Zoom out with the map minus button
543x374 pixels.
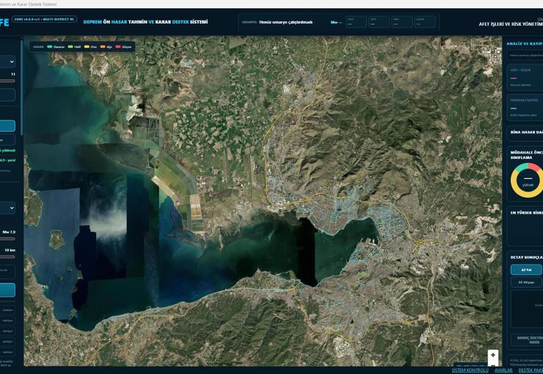pos(493,364)
